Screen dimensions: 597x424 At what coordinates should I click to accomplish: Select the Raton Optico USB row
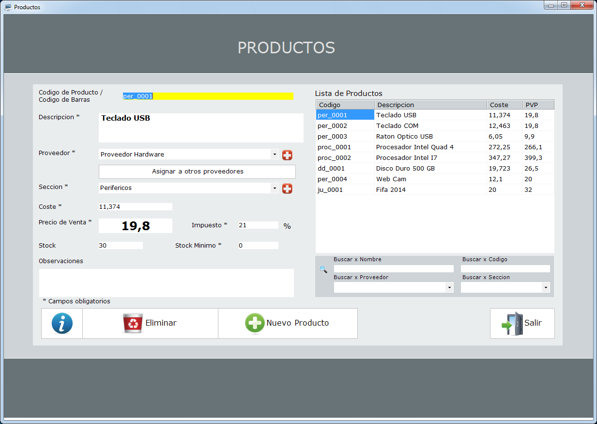pyautogui.click(x=404, y=137)
